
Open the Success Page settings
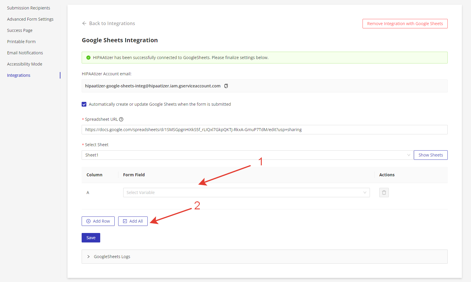(x=20, y=30)
